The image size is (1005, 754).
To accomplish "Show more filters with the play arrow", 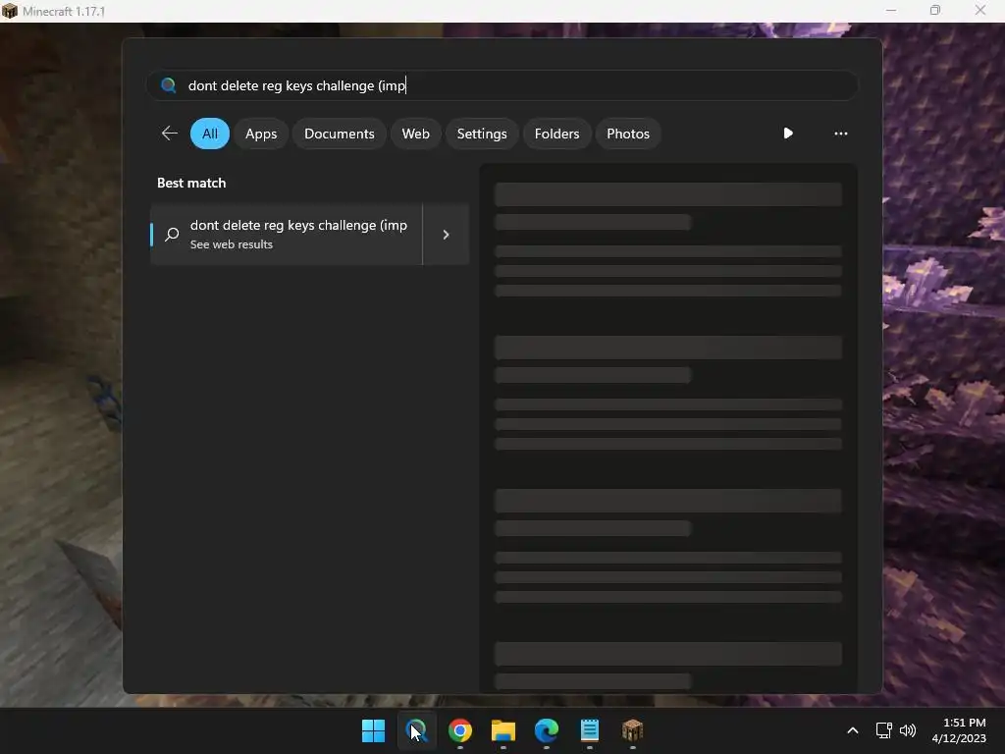I will pos(788,134).
